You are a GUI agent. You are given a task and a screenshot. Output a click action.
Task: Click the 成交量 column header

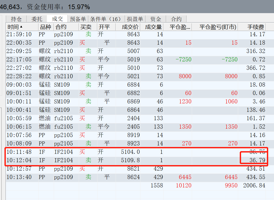pos(153,27)
